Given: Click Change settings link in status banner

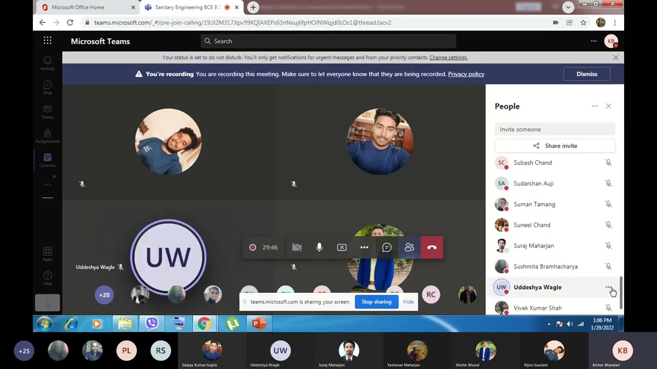Looking at the screenshot, I should [449, 57].
